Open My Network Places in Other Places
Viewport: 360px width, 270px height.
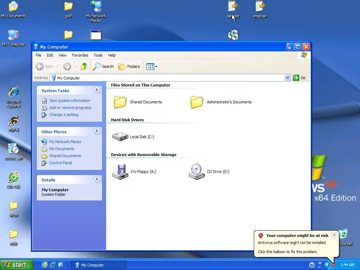click(65, 142)
